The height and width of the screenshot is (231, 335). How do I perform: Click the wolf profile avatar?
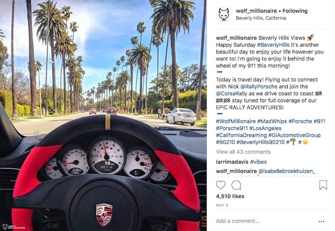coord(224,14)
